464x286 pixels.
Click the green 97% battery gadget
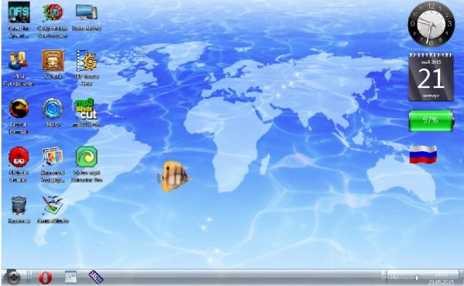click(x=431, y=120)
